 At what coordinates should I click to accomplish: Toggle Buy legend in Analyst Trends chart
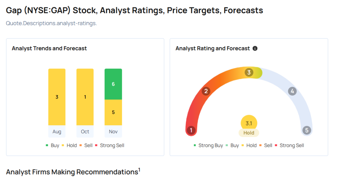(52, 145)
